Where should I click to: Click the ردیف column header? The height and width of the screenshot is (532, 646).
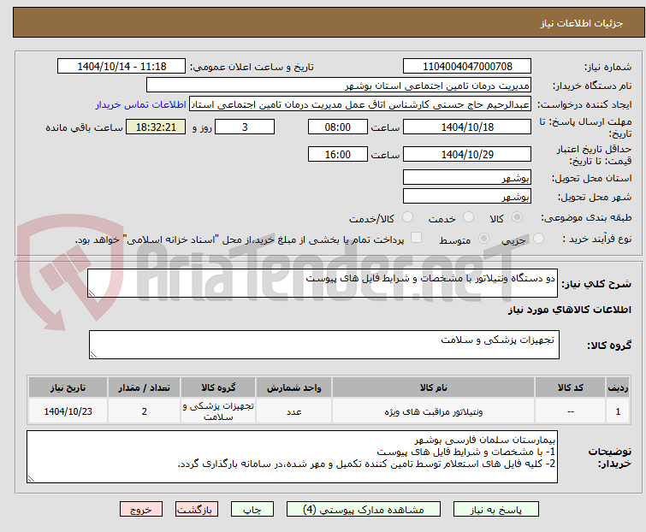point(618,387)
